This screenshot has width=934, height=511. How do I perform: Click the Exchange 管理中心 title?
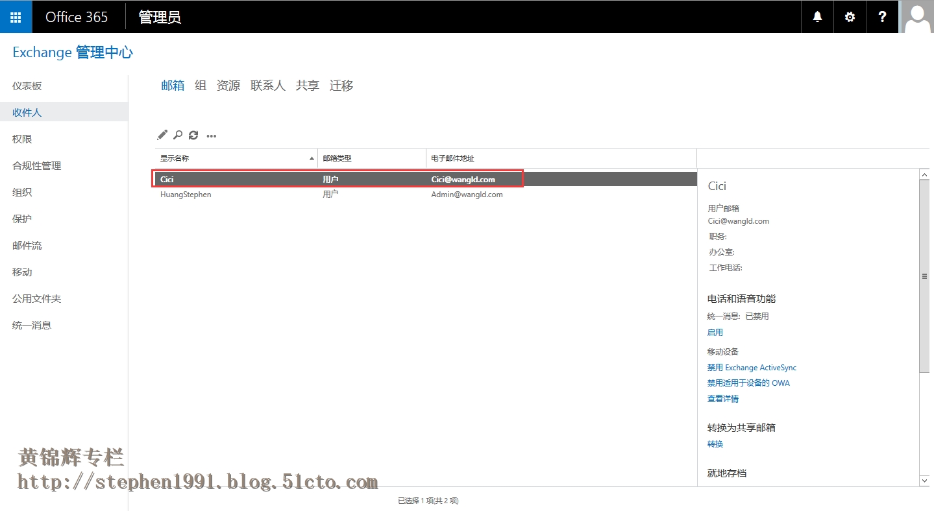(x=73, y=53)
